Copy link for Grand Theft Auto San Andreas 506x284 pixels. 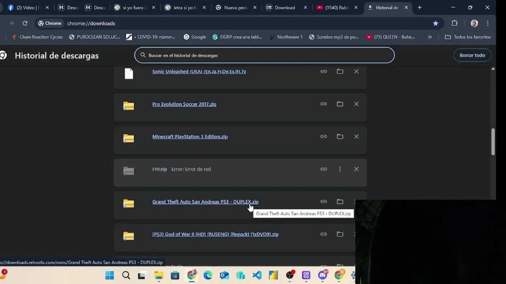[323, 202]
